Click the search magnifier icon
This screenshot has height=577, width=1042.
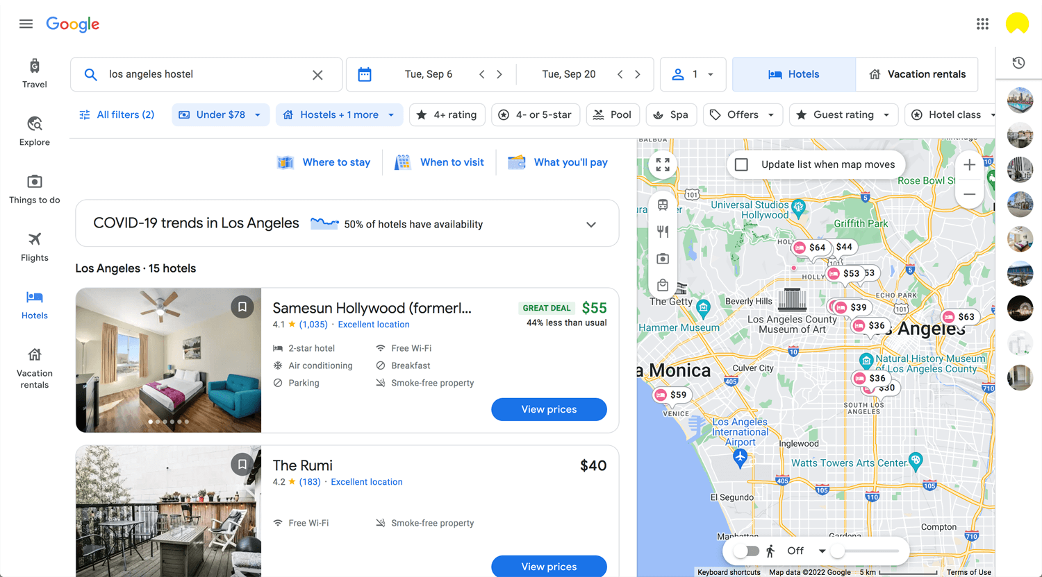(x=90, y=75)
